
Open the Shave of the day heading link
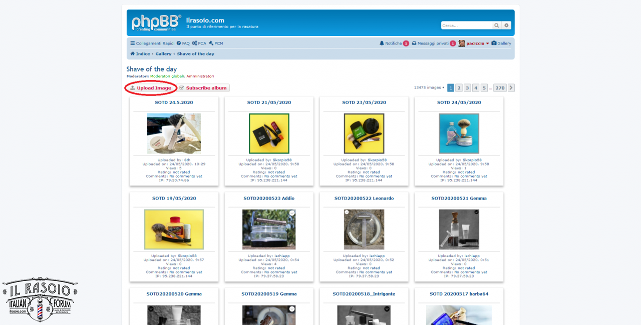151,69
